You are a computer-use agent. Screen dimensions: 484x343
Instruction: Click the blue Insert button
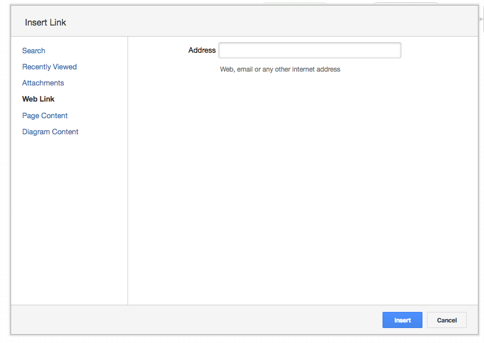(402, 320)
